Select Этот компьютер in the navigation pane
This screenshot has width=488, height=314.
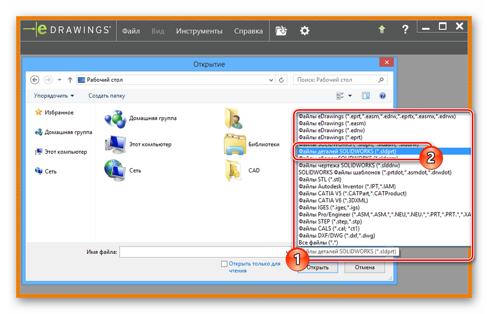61,152
